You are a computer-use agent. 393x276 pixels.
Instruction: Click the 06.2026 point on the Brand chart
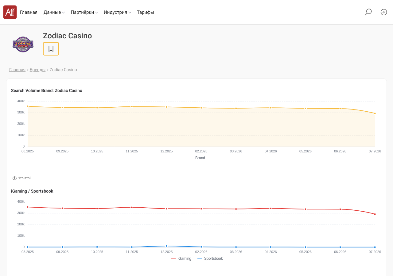[x=340, y=109]
